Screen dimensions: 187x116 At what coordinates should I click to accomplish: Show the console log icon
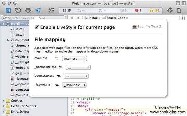click(51, 10)
